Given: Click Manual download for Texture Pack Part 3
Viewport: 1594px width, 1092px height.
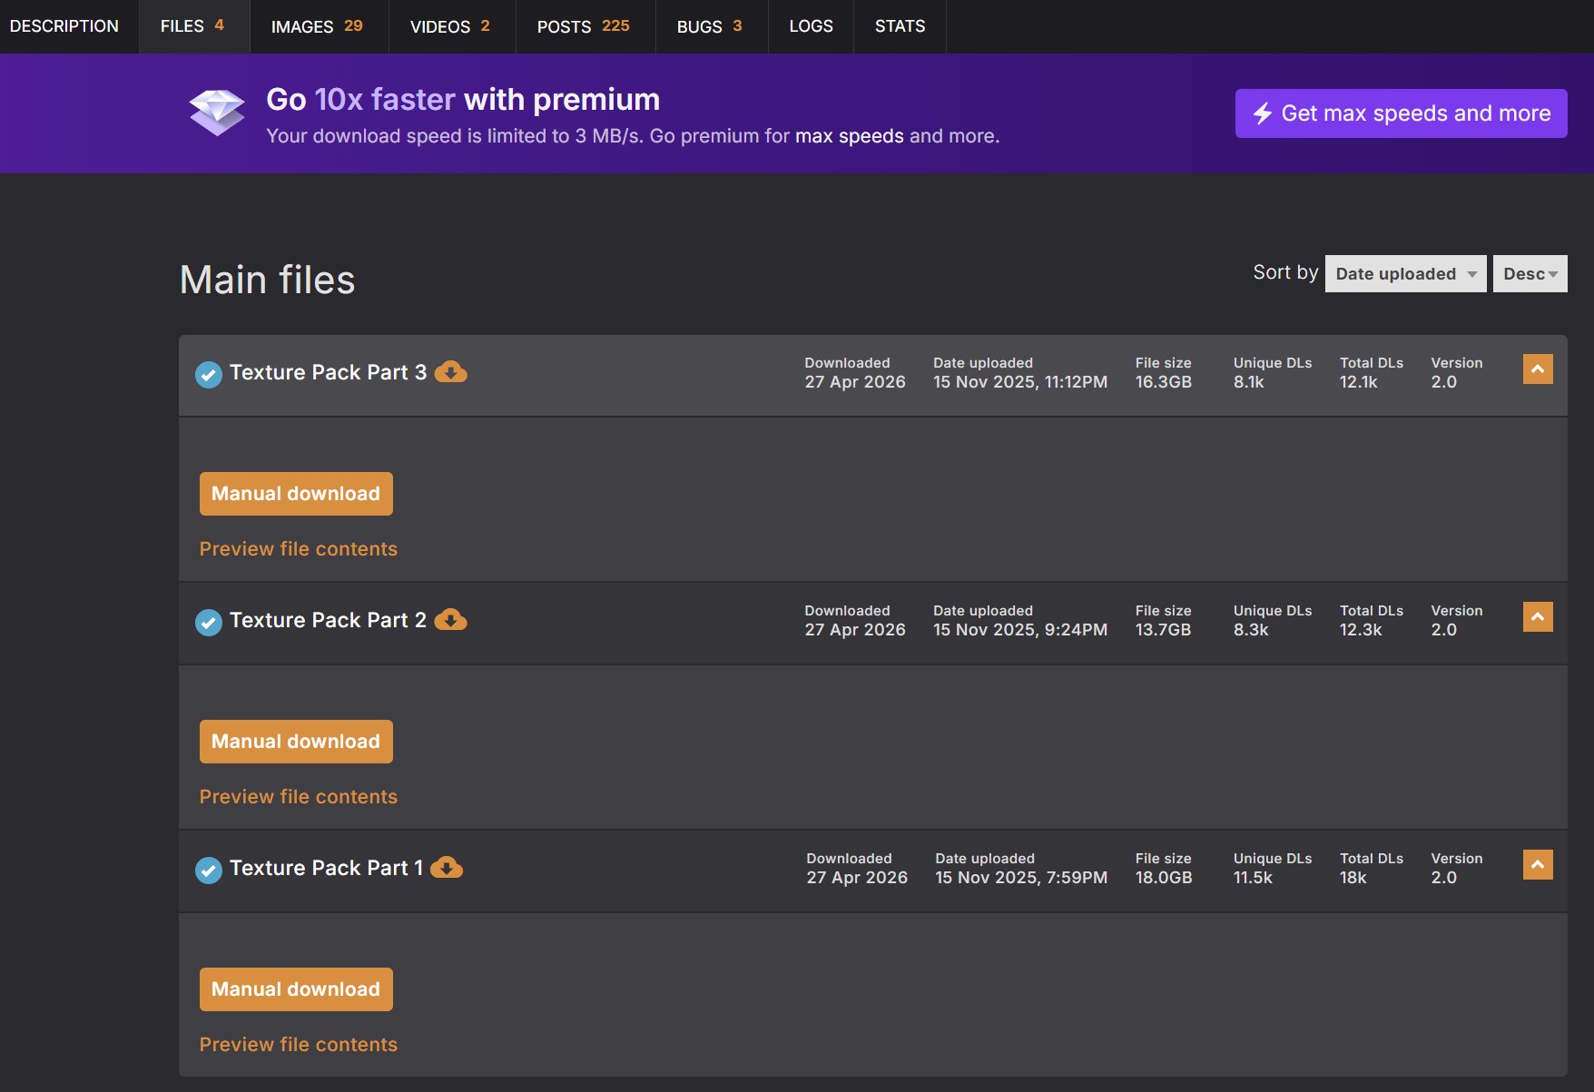Looking at the screenshot, I should (296, 494).
